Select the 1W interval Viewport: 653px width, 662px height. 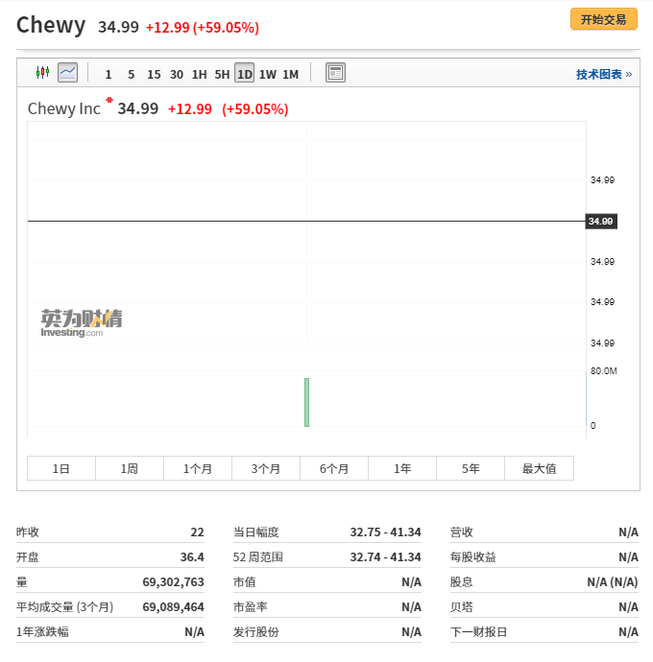tap(268, 75)
